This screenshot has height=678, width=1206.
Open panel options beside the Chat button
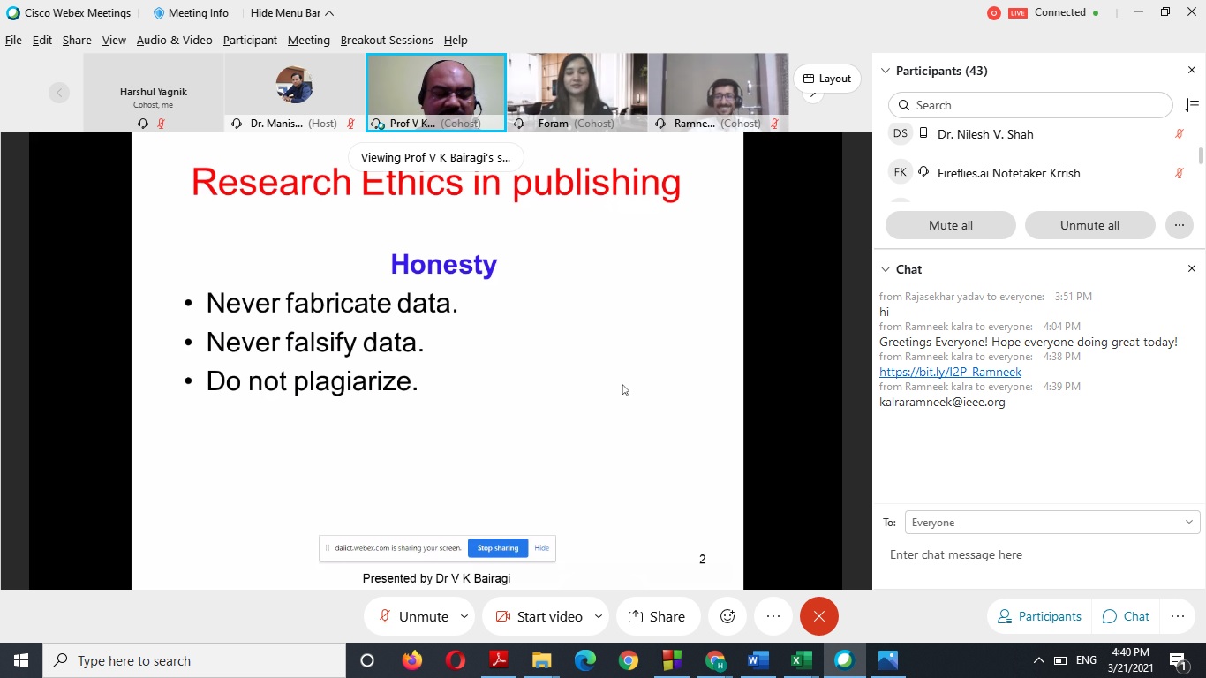pyautogui.click(x=1177, y=616)
